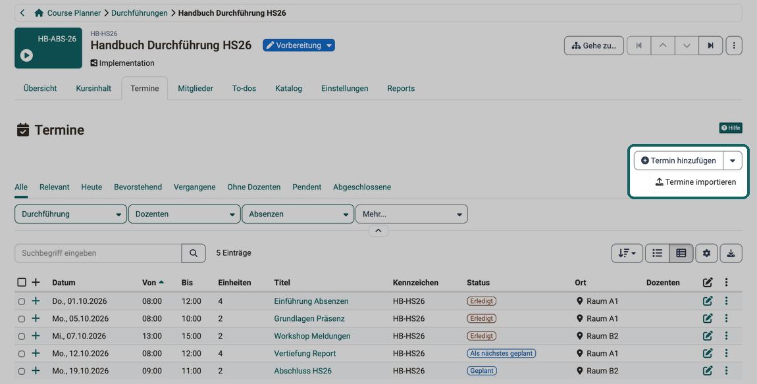Screen dimensions: 757x384
Task: Open the Dozenten filter dropdown
Action: point(184,214)
